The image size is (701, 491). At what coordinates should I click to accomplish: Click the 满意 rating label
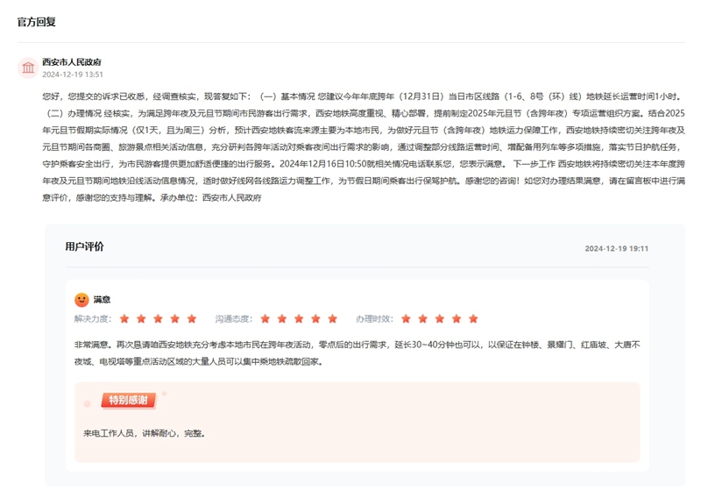tap(102, 300)
